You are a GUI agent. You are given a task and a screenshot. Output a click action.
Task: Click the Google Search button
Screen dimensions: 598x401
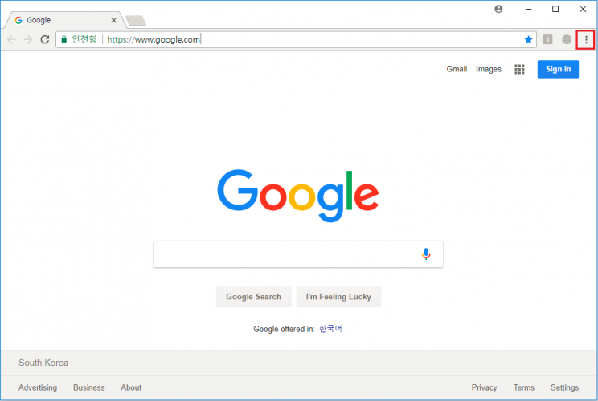pos(254,297)
